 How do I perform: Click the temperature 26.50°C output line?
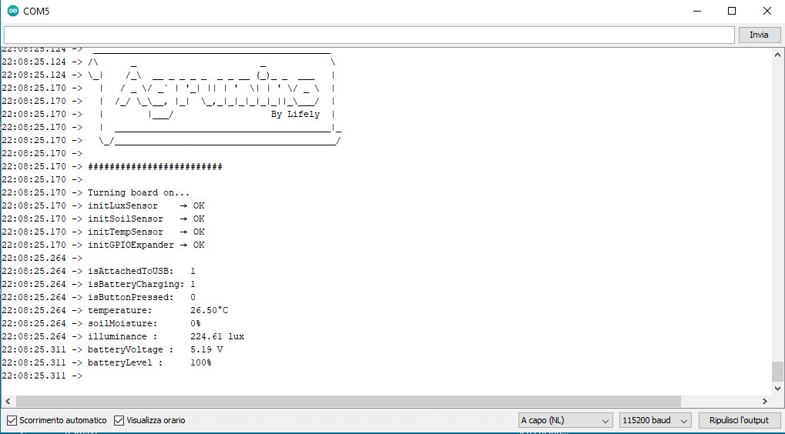[158, 310]
